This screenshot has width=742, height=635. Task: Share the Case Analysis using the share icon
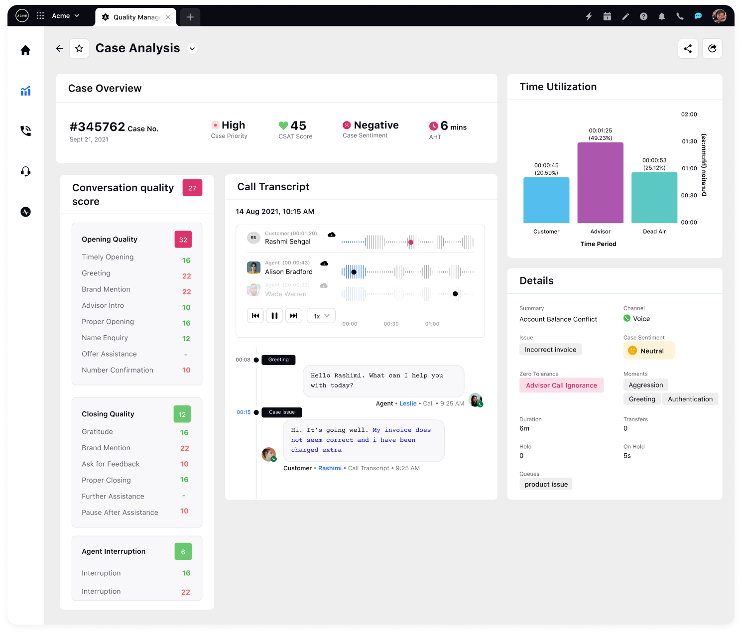tap(688, 48)
